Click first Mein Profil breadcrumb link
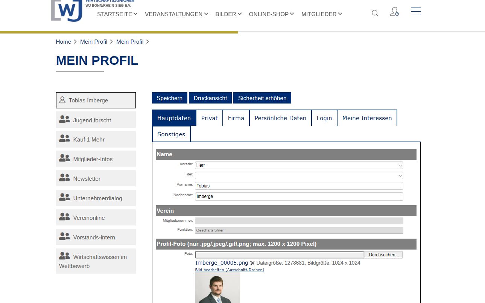This screenshot has width=485, height=303. pos(94,42)
